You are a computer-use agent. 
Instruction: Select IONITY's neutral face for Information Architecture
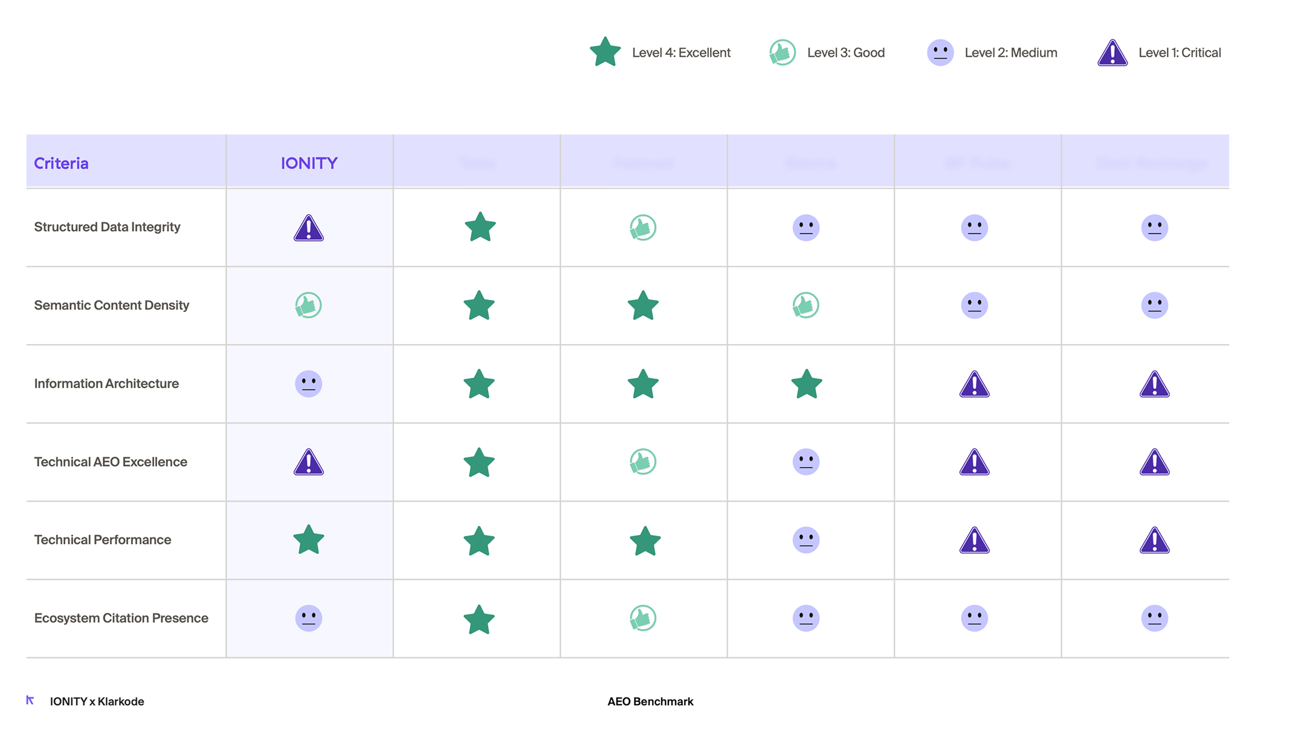pyautogui.click(x=308, y=384)
